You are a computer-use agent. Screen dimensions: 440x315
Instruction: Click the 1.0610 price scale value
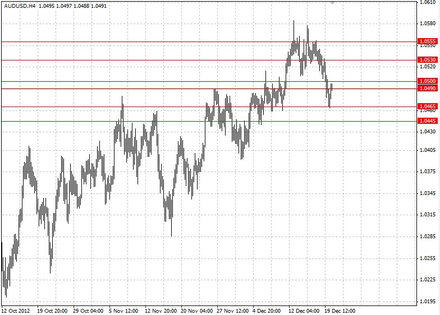point(428,2)
